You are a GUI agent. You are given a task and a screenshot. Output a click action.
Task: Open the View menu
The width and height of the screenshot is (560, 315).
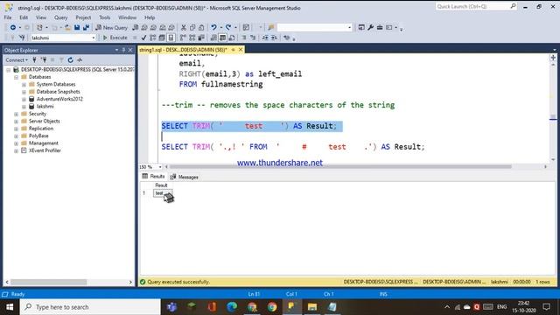click(41, 17)
